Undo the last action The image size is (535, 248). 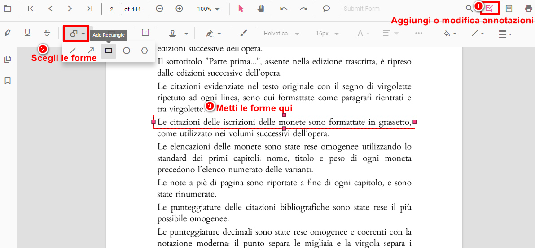284,9
